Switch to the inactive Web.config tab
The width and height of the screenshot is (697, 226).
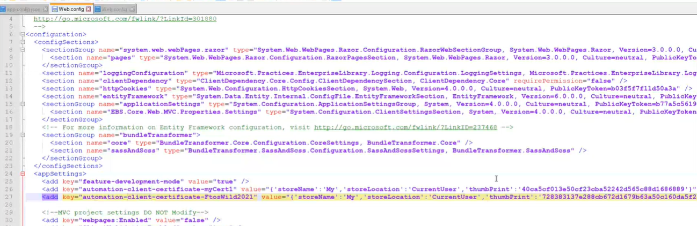(114, 9)
